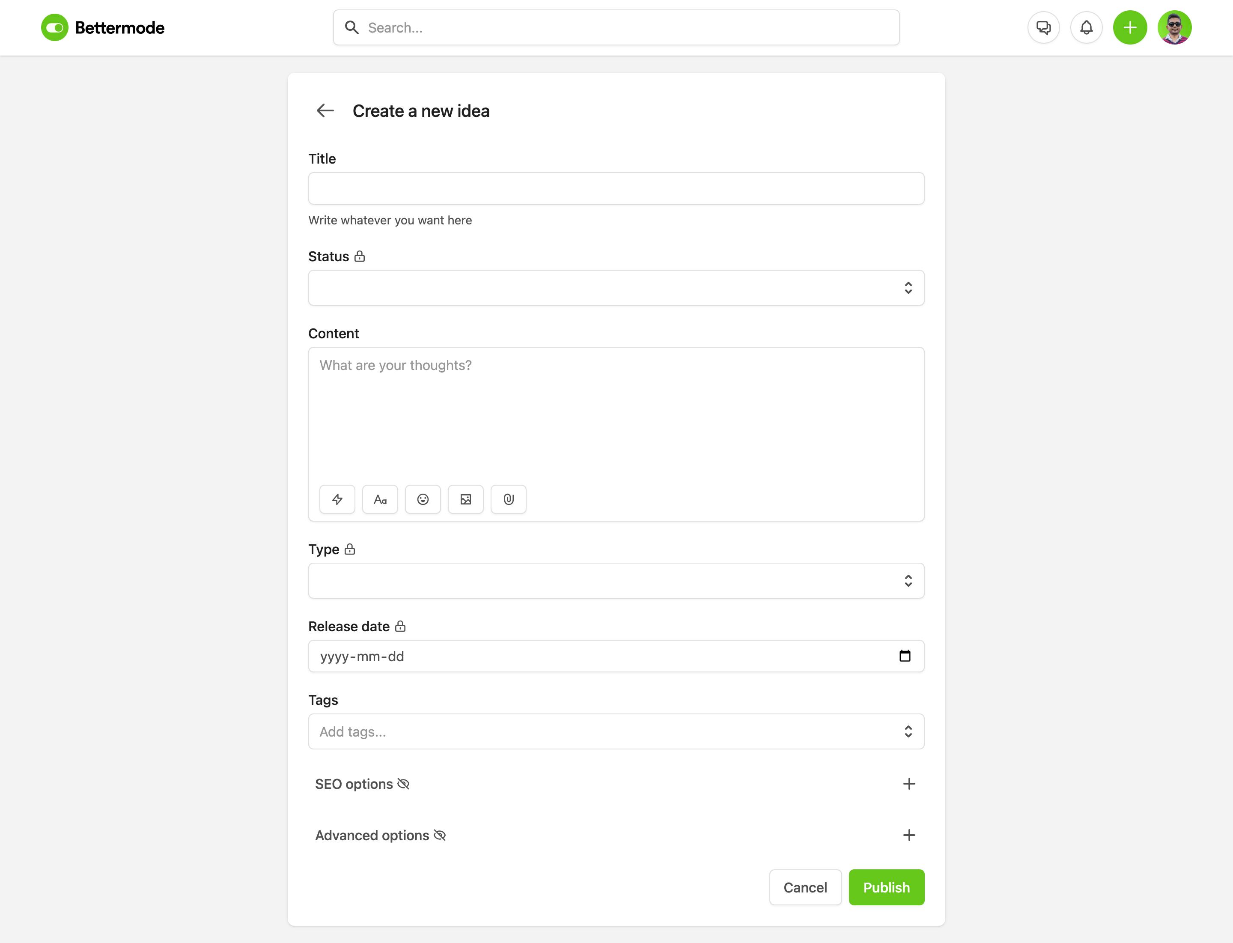Click the green plus create button
The height and width of the screenshot is (943, 1233).
(x=1130, y=27)
